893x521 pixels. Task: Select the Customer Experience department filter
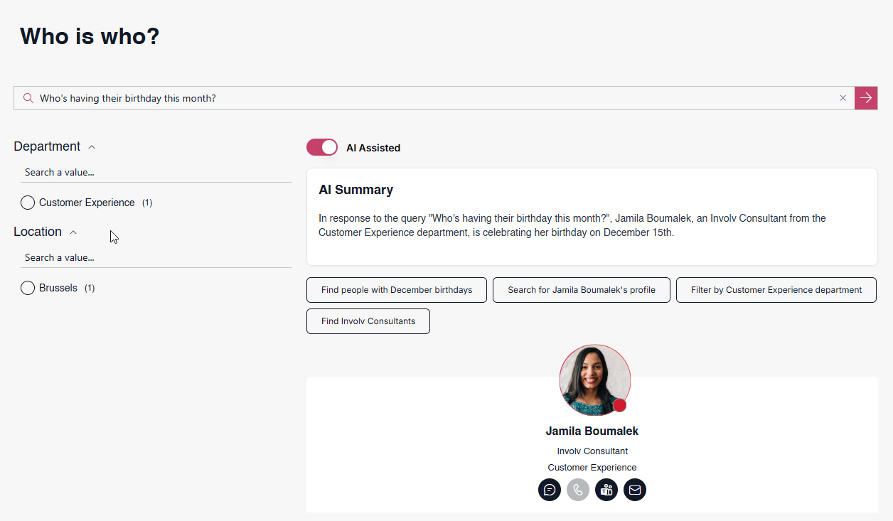coord(28,203)
